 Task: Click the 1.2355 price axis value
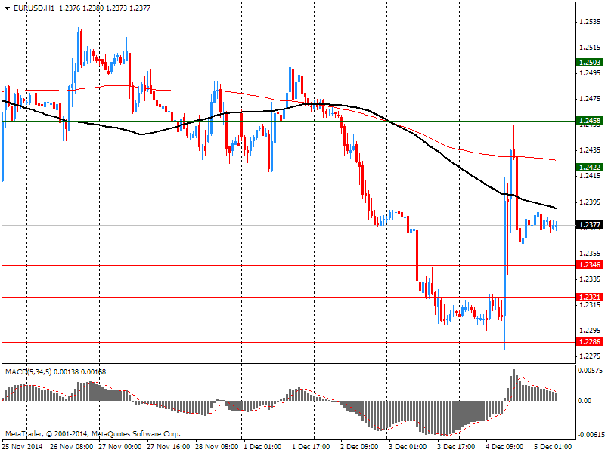(x=590, y=254)
